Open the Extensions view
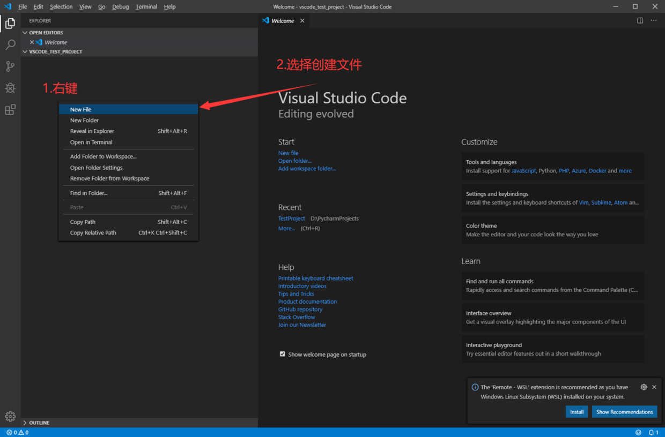665x437 pixels. click(10, 110)
